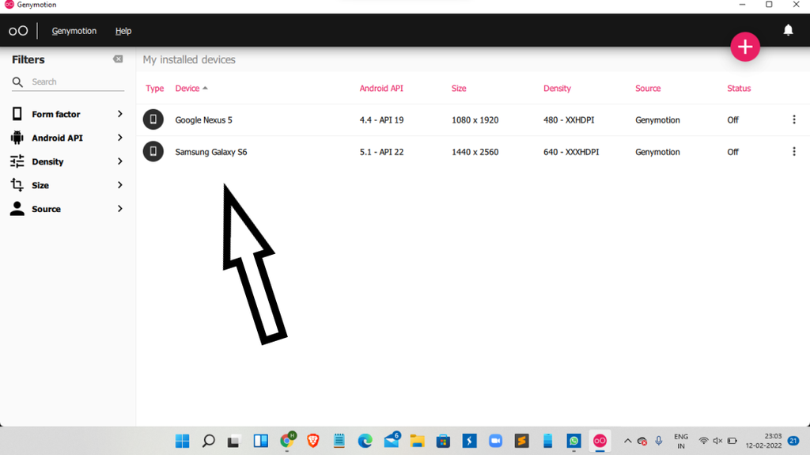Open the three-dot menu for Samsung Galaxy S6
Image resolution: width=810 pixels, height=455 pixels.
click(794, 151)
